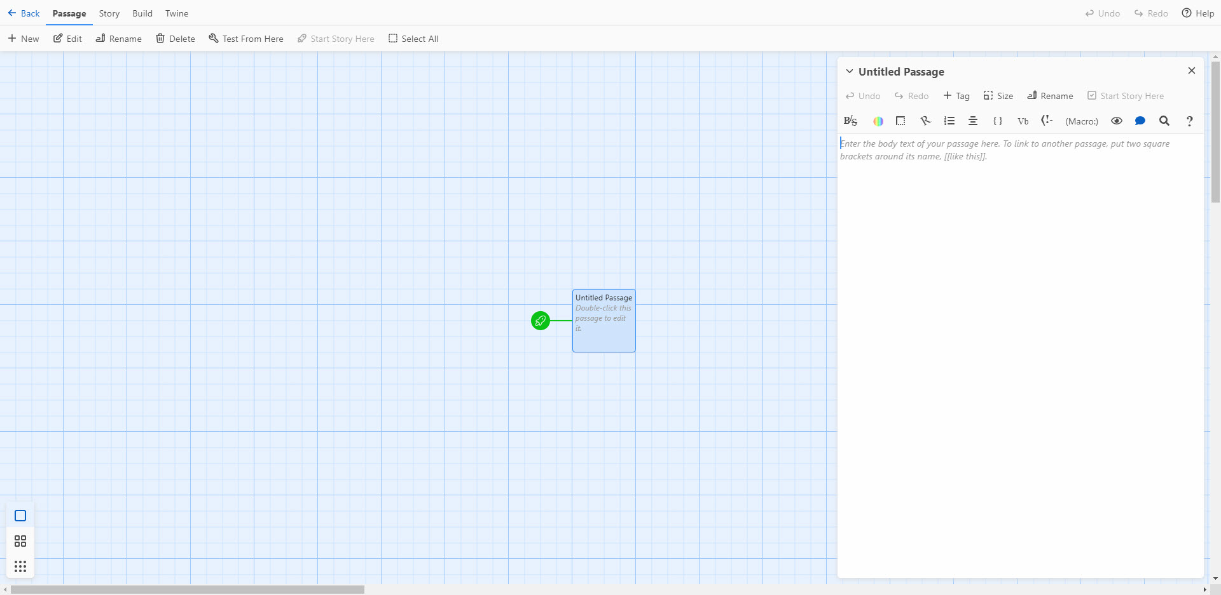1221x595 pixels.
Task: Click Test From Here in top toolbar
Action: point(246,39)
